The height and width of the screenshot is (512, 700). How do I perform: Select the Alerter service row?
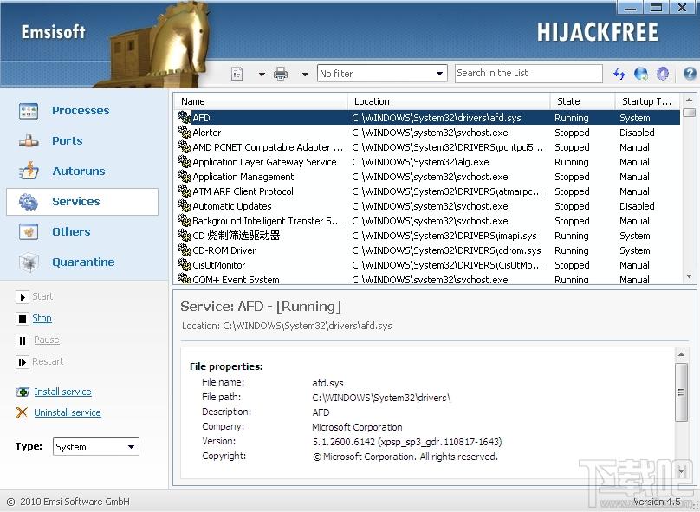(427, 133)
